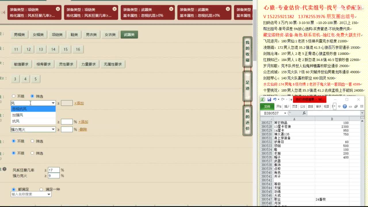Restore the workbook window inside Excel ribbon
This screenshot has width=368, height=207.
356,106
